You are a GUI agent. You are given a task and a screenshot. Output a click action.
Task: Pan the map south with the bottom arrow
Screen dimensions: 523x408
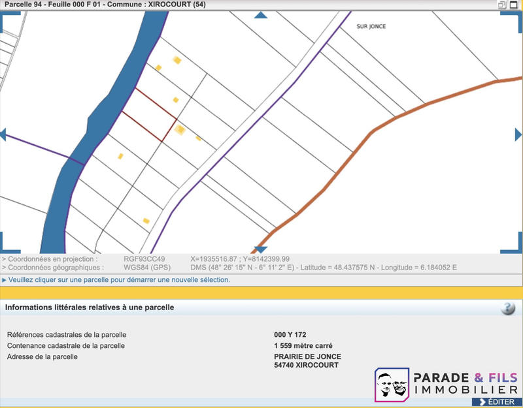pos(261,249)
